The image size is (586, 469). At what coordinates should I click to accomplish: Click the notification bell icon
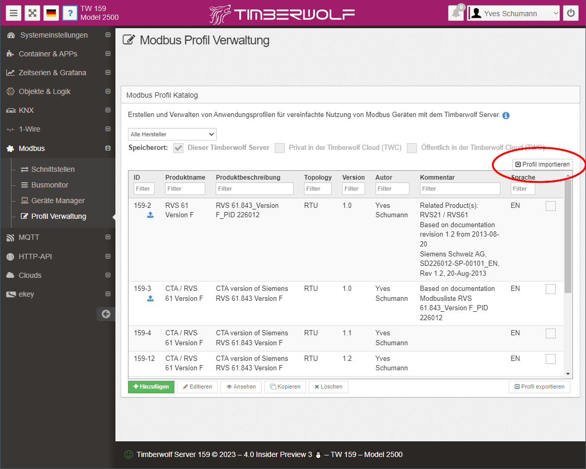[x=456, y=14]
